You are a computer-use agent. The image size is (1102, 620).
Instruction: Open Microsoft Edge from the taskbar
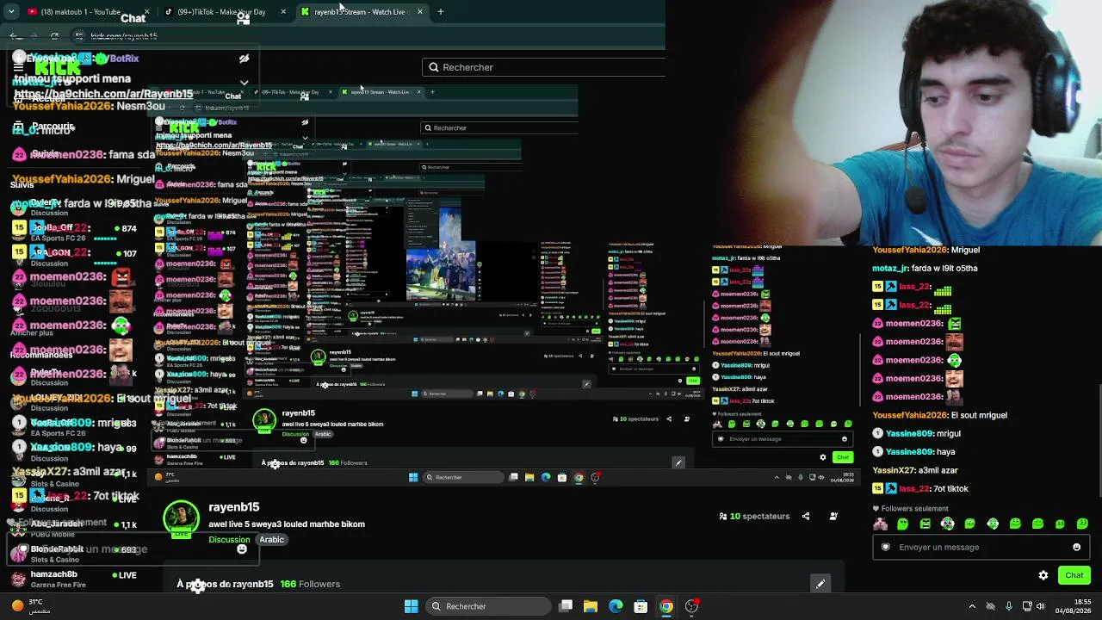pos(616,606)
